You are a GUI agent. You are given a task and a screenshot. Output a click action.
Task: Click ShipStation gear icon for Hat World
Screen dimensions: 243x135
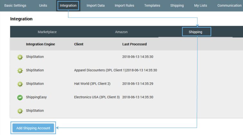[x=20, y=84]
